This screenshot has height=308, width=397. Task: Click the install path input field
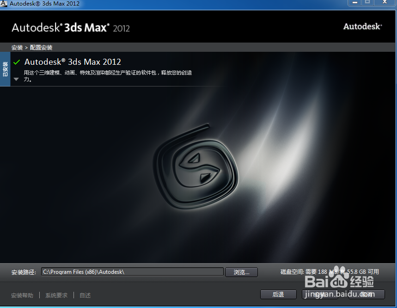[133, 272]
